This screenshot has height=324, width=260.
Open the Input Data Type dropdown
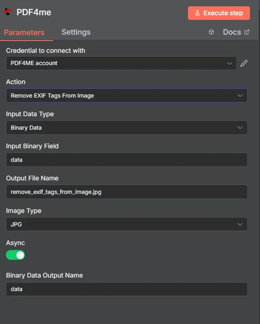pyautogui.click(x=127, y=128)
